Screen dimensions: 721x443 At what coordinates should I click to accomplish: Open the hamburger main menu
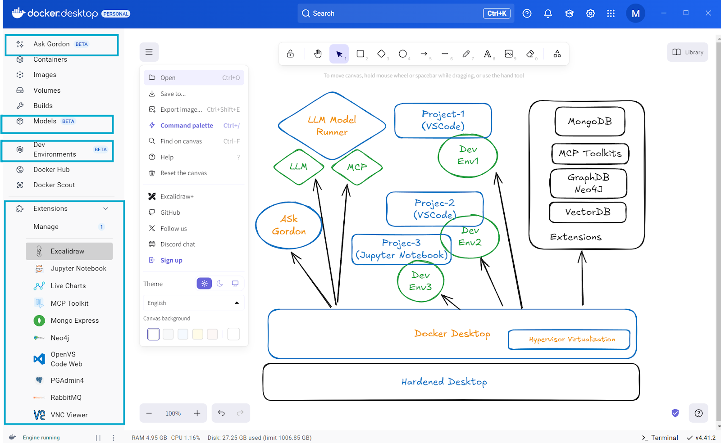(149, 52)
